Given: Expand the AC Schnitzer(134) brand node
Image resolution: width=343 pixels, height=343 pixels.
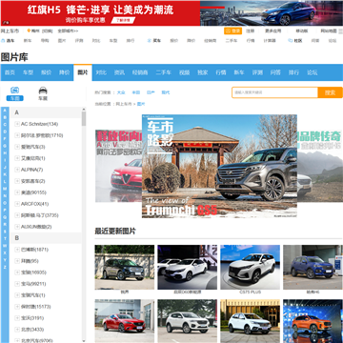Looking at the screenshot, I should 17,124.
